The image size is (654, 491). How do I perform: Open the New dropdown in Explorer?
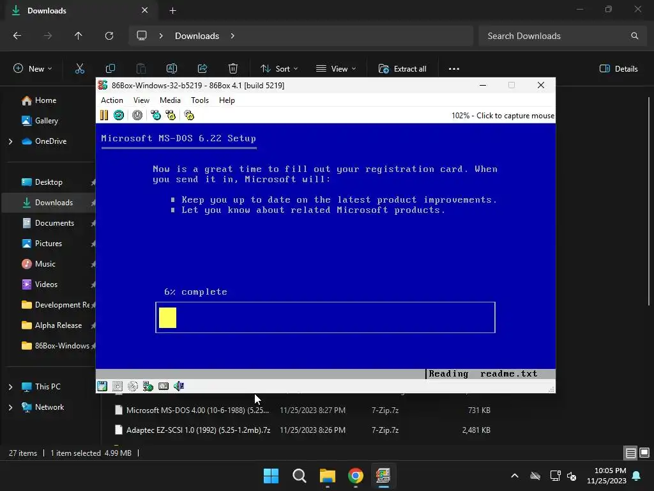coord(33,69)
